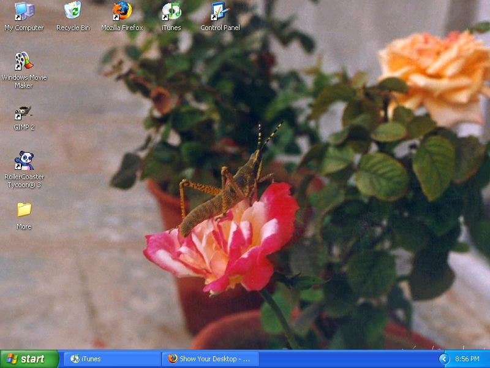The width and height of the screenshot is (490, 368).
Task: Select the RollerCoaster Tycoon 3 shortcut
Action: point(24,161)
